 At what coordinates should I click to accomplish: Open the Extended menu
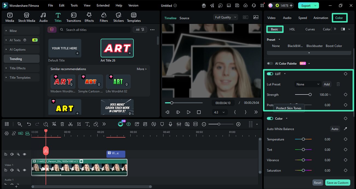103,5
